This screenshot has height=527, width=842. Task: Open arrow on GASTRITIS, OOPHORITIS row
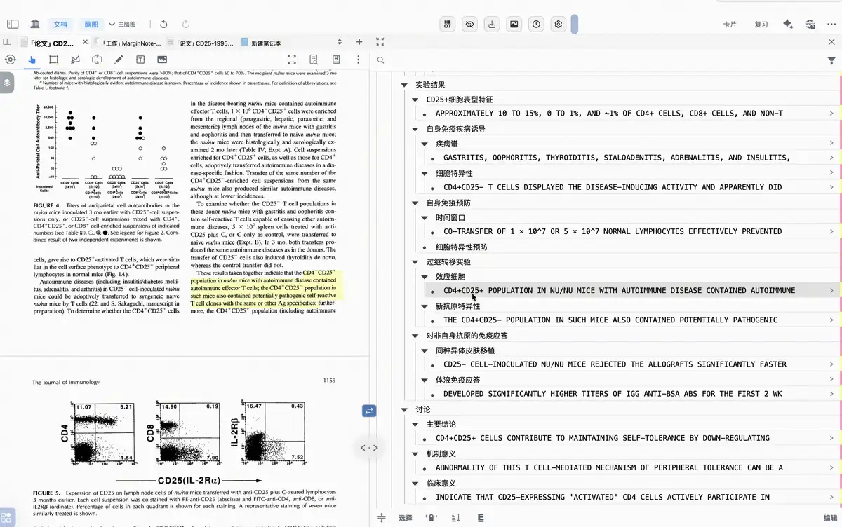[x=831, y=158]
